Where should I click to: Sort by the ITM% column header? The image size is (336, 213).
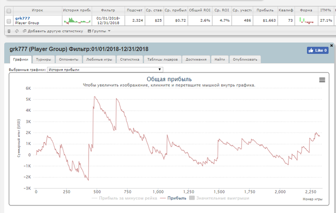[x=325, y=10]
